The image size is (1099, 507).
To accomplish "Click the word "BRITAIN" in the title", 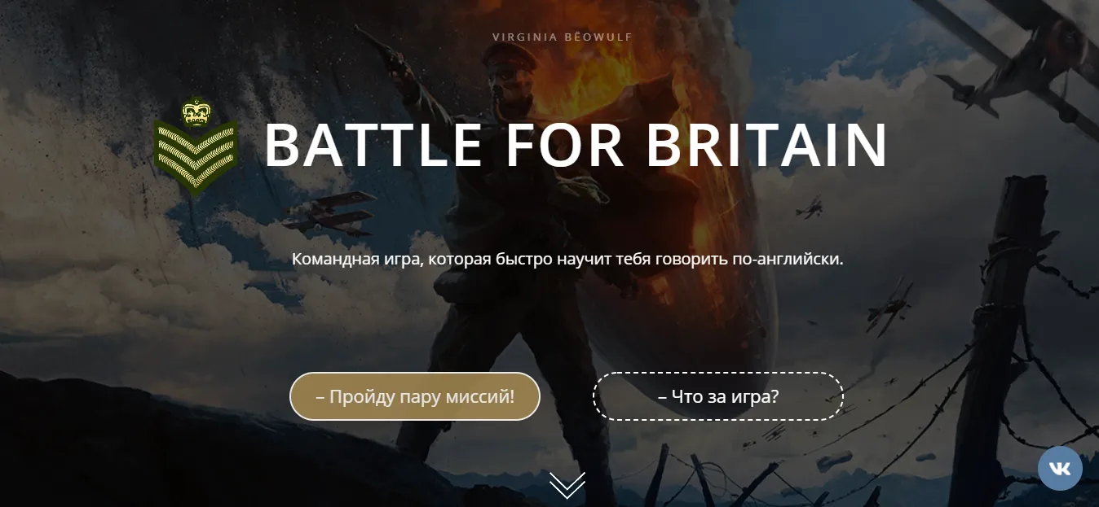I will click(768, 145).
